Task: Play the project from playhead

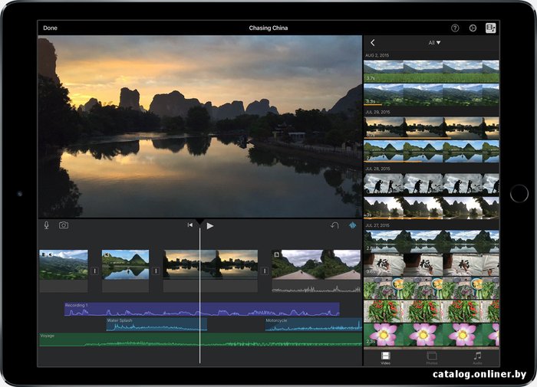Action: (x=210, y=226)
